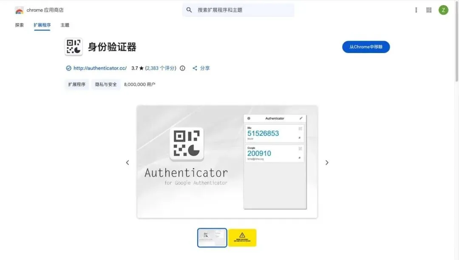Click the 隐私与安全 category chip
Image resolution: width=459 pixels, height=260 pixels.
(x=106, y=84)
